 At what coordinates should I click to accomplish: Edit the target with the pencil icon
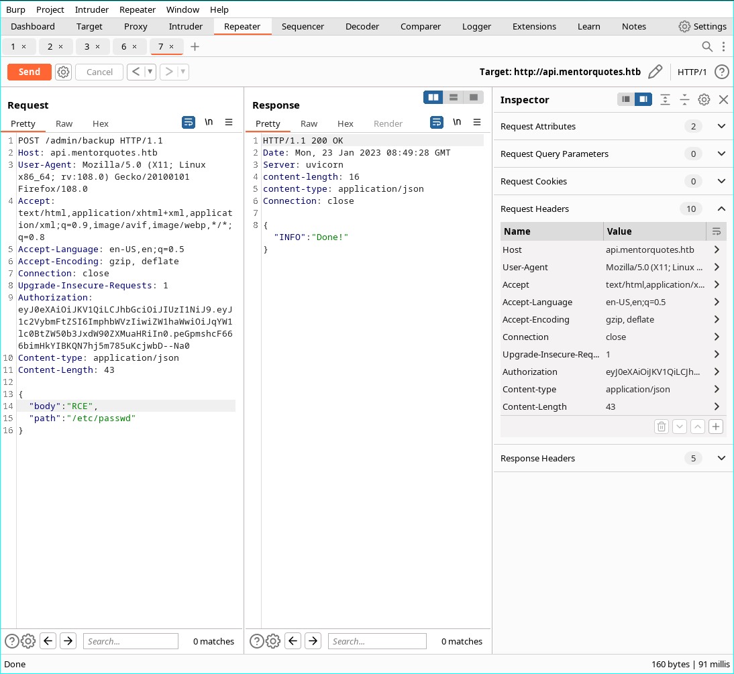(656, 72)
